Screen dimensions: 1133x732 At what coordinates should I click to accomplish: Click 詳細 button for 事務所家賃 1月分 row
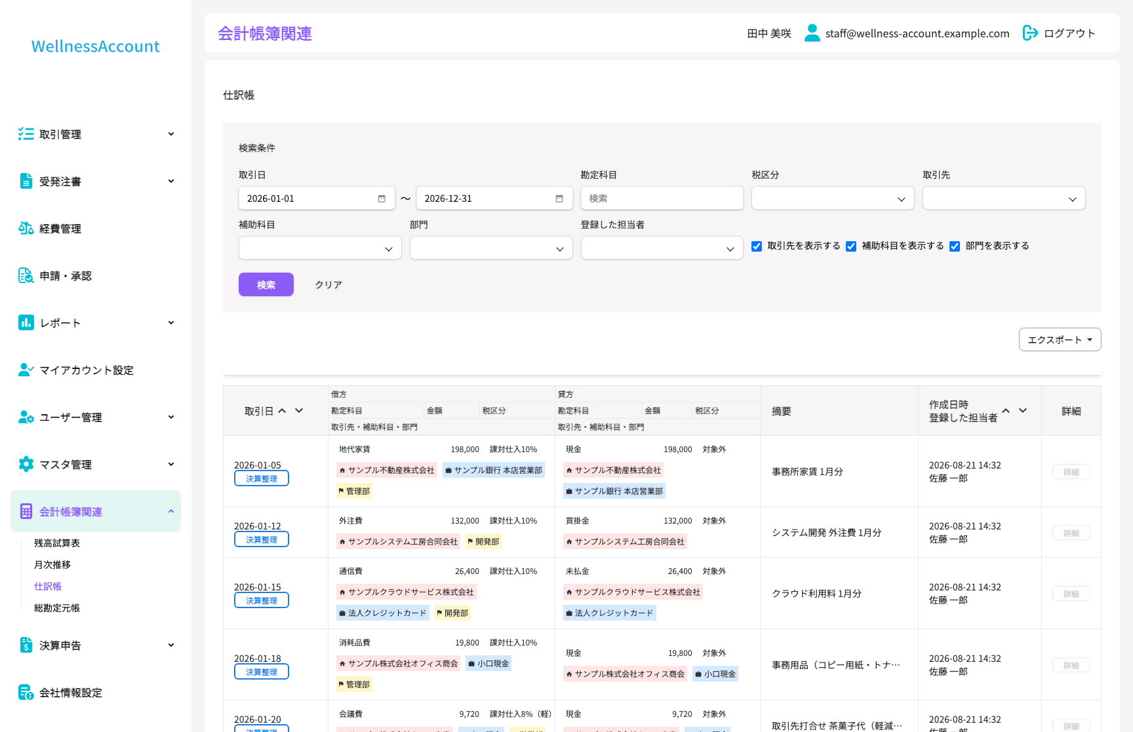1071,472
